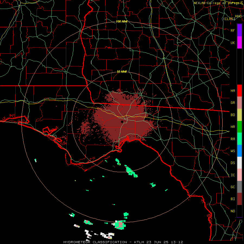This screenshot has width=244, height=244.
Task: Click the "RA" legend label
Action: click(x=233, y=139)
